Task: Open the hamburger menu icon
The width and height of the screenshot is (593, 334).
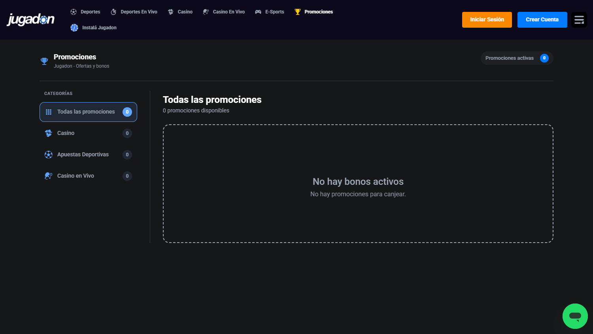Action: tap(579, 20)
